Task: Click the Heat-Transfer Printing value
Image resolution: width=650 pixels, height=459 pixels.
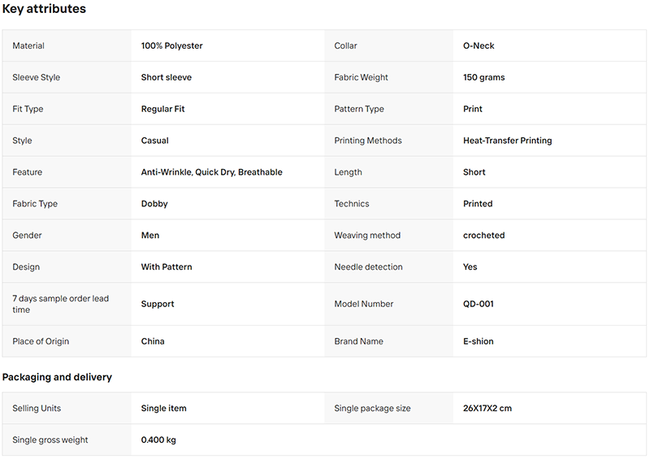Action: [507, 141]
